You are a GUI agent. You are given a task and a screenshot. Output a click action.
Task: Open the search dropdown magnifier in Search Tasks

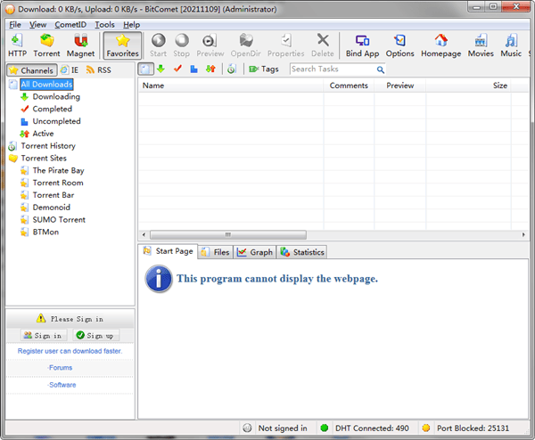381,69
